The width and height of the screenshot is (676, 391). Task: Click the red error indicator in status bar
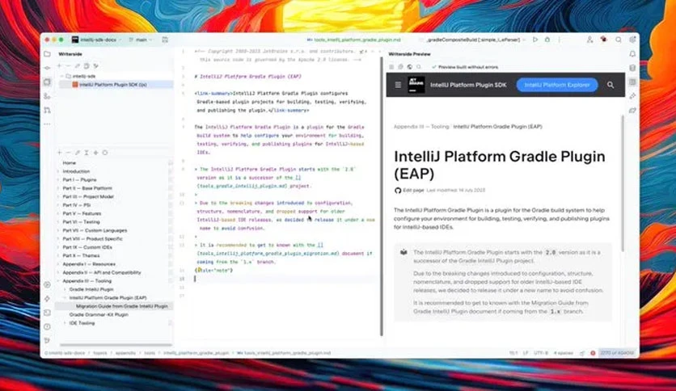[593, 353]
